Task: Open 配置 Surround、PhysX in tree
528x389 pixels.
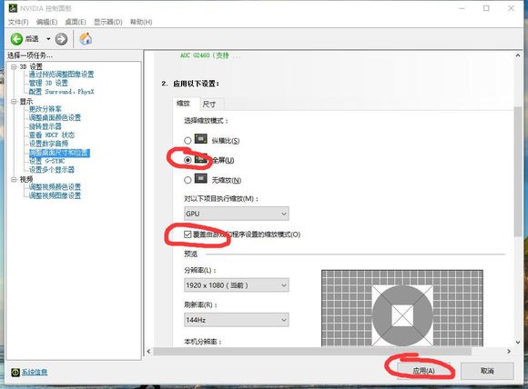Action: 61,92
